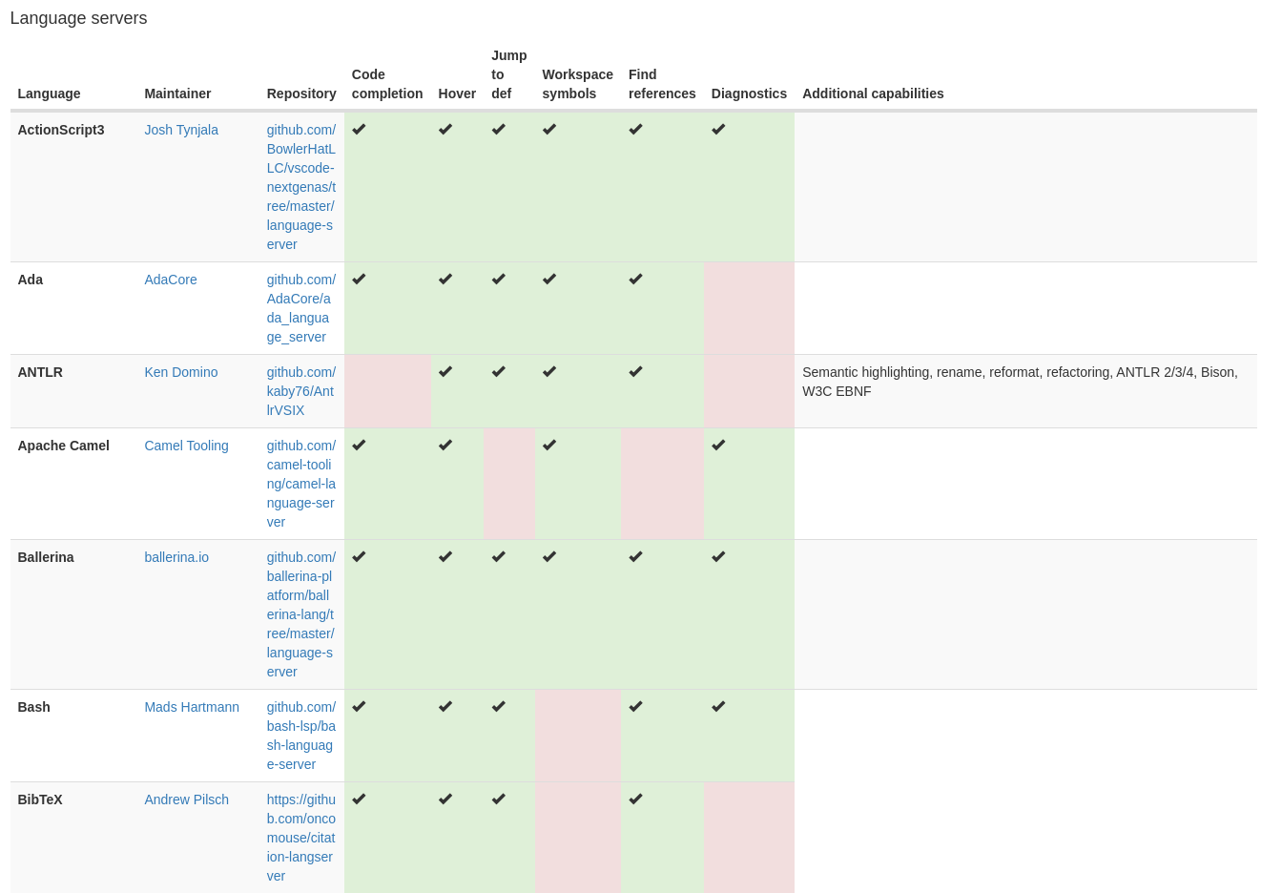This screenshot has width=1282, height=893.
Task: Click Ada hover checkmark
Action: point(445,279)
